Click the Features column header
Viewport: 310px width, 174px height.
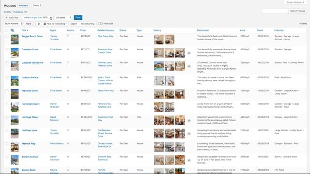pos(279,30)
